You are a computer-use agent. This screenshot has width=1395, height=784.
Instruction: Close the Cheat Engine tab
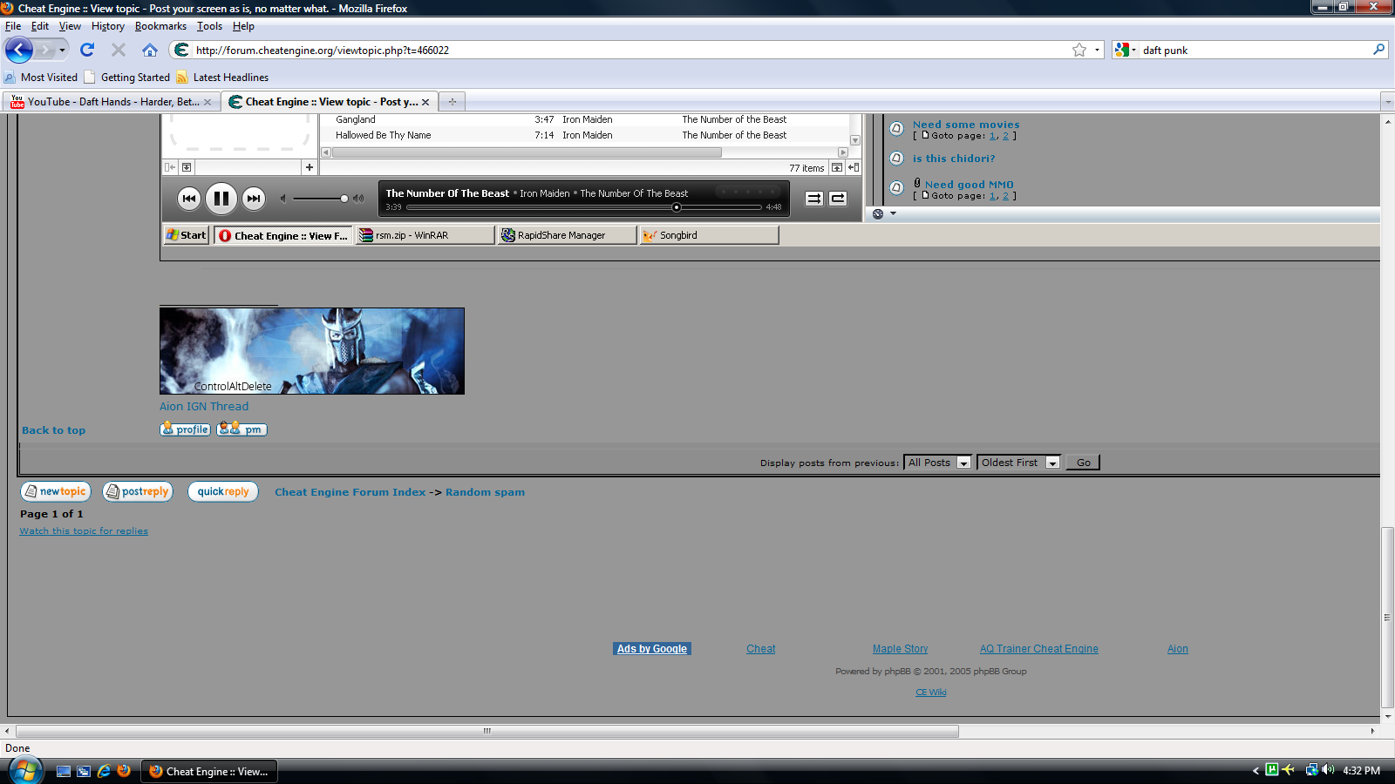tap(425, 102)
